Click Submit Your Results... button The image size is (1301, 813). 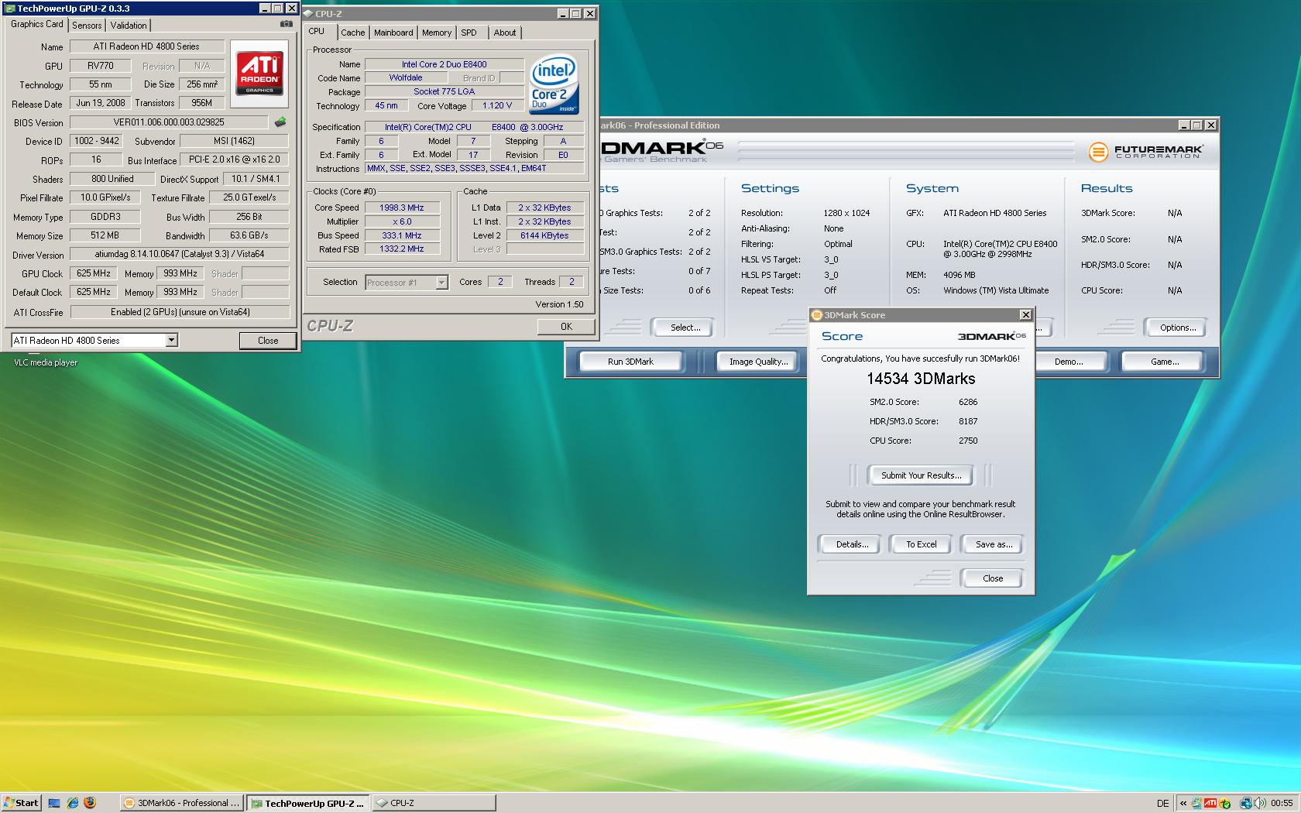tap(921, 475)
